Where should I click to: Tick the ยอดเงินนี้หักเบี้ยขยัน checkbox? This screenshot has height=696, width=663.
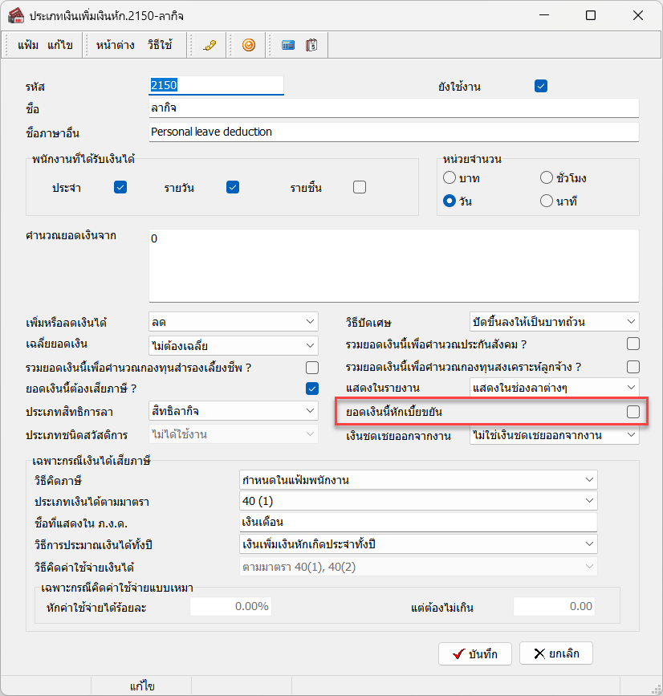(633, 412)
